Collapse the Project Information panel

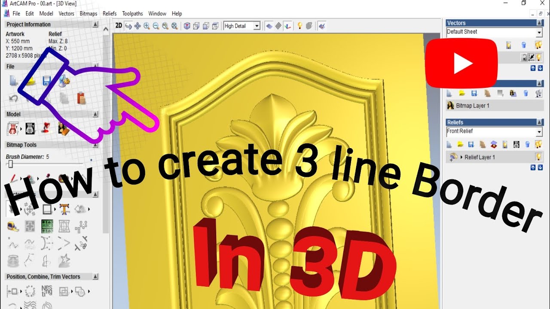click(x=95, y=25)
